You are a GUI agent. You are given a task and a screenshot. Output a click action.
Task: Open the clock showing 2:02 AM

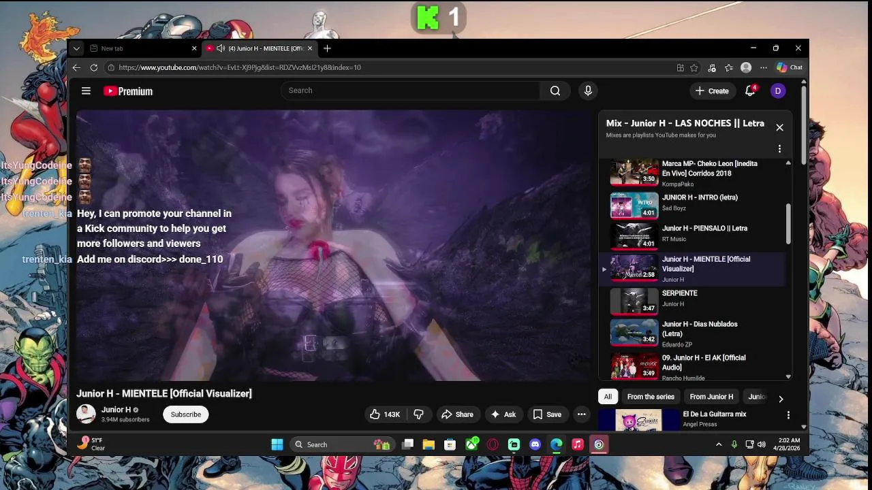[x=787, y=444]
